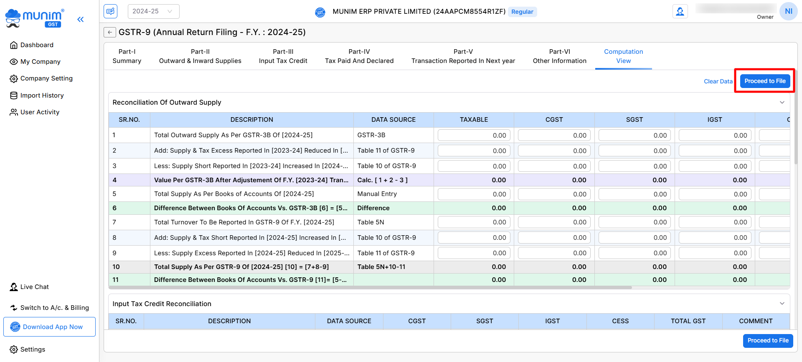Select the Computation View tab
This screenshot has height=362, width=802.
pyautogui.click(x=624, y=56)
